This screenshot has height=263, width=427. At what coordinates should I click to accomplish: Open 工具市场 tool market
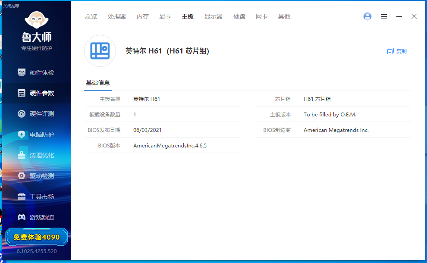click(36, 197)
